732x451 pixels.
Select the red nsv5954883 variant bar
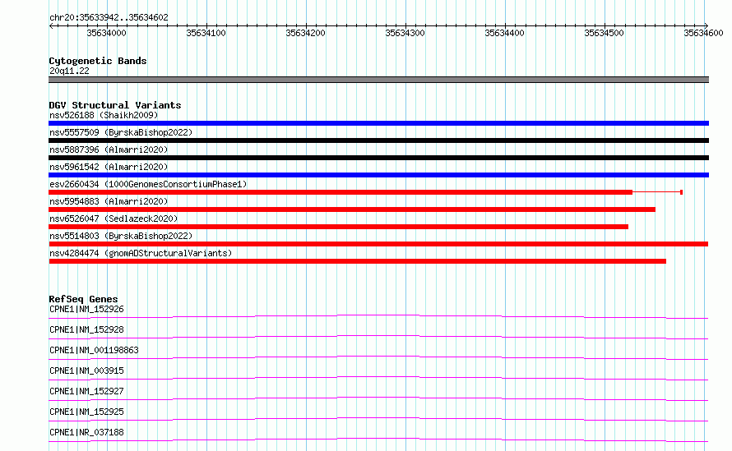(x=352, y=209)
